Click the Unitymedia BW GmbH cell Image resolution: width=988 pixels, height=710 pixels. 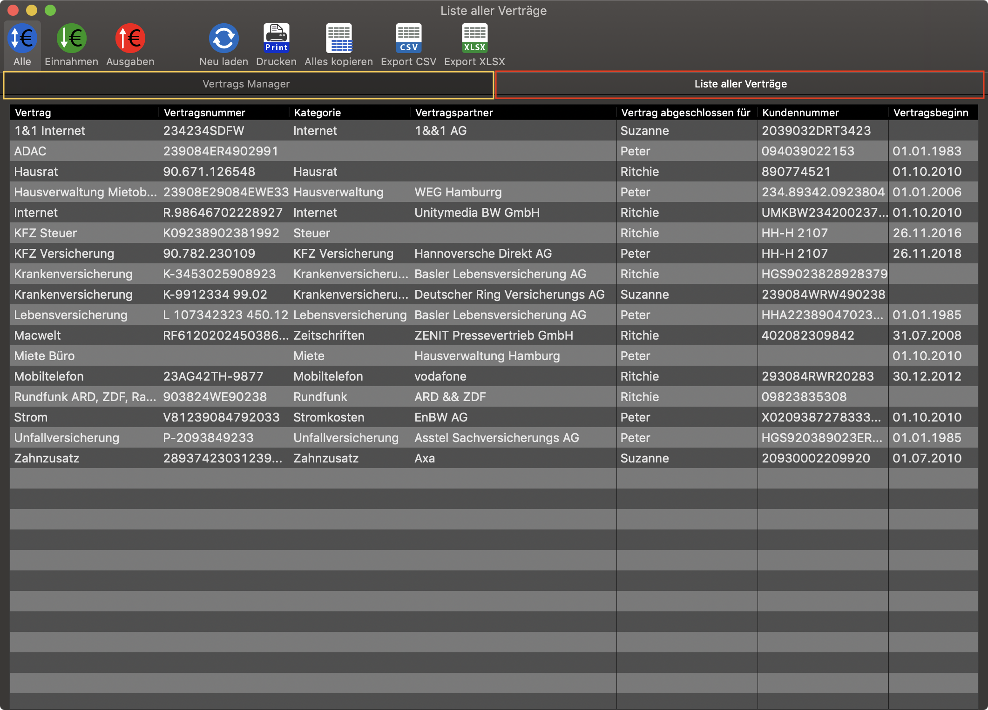(477, 213)
